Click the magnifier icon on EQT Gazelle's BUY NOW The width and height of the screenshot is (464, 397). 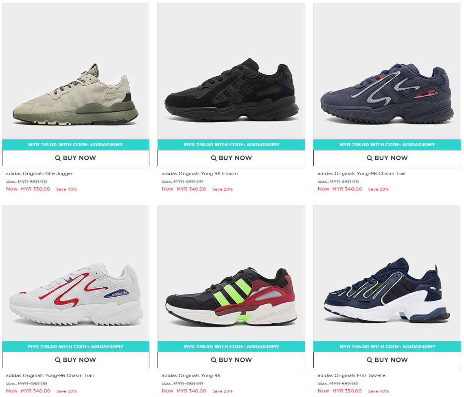(x=370, y=360)
